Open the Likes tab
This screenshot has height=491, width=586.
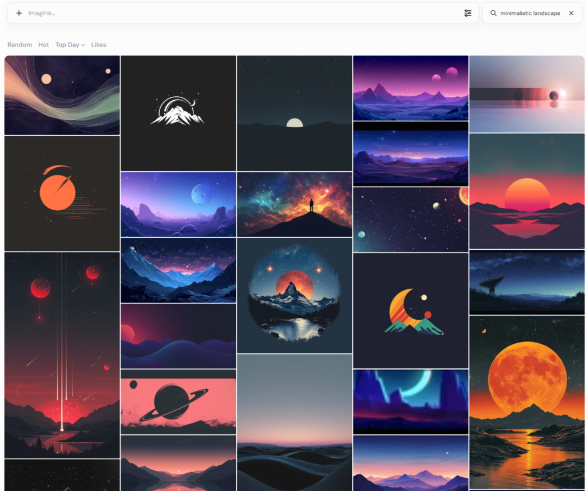98,45
